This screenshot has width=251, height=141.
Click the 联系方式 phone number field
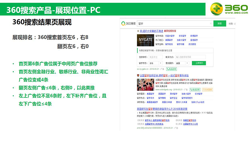190,57
